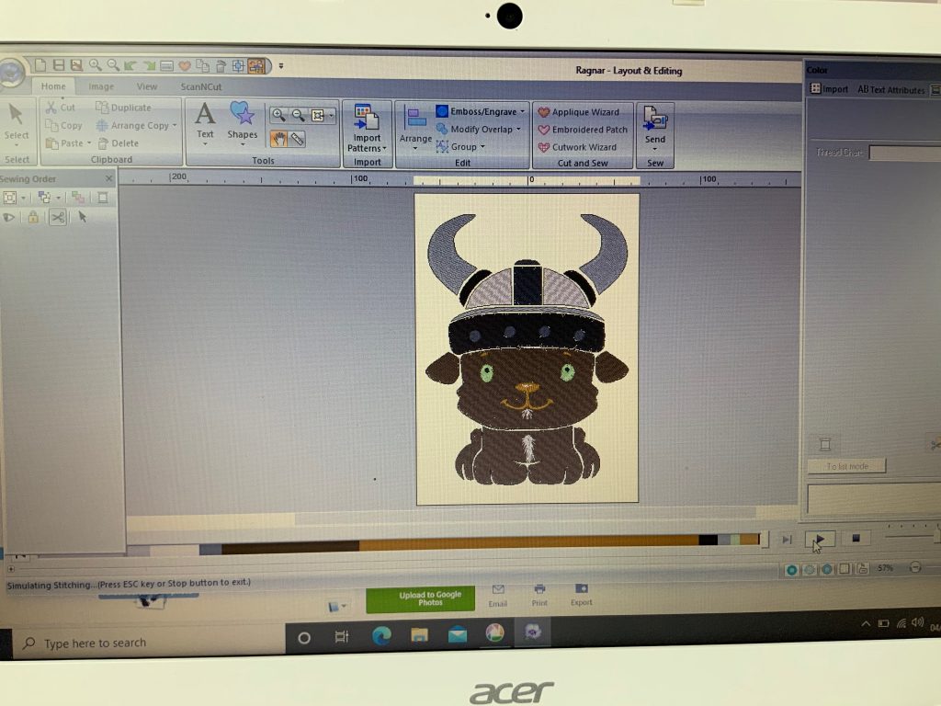
Task: Switch to the ScanNCut ribbon tab
Action: pyautogui.click(x=201, y=86)
